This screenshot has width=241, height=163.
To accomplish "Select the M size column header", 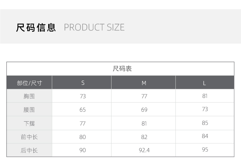I will [x=144, y=83].
